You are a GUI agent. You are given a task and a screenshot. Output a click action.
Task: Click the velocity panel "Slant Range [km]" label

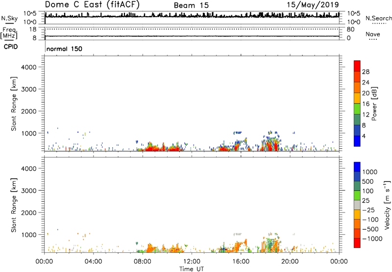[14, 205]
